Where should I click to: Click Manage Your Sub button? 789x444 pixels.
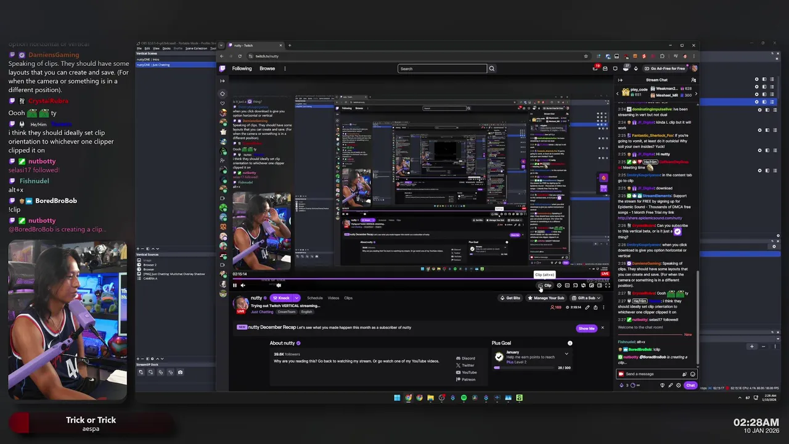[x=546, y=298]
